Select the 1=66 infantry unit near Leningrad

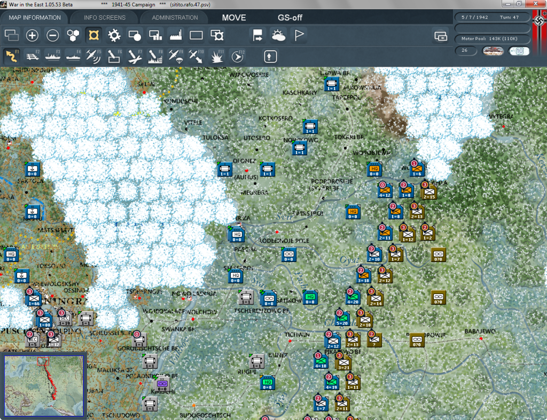[34, 298]
